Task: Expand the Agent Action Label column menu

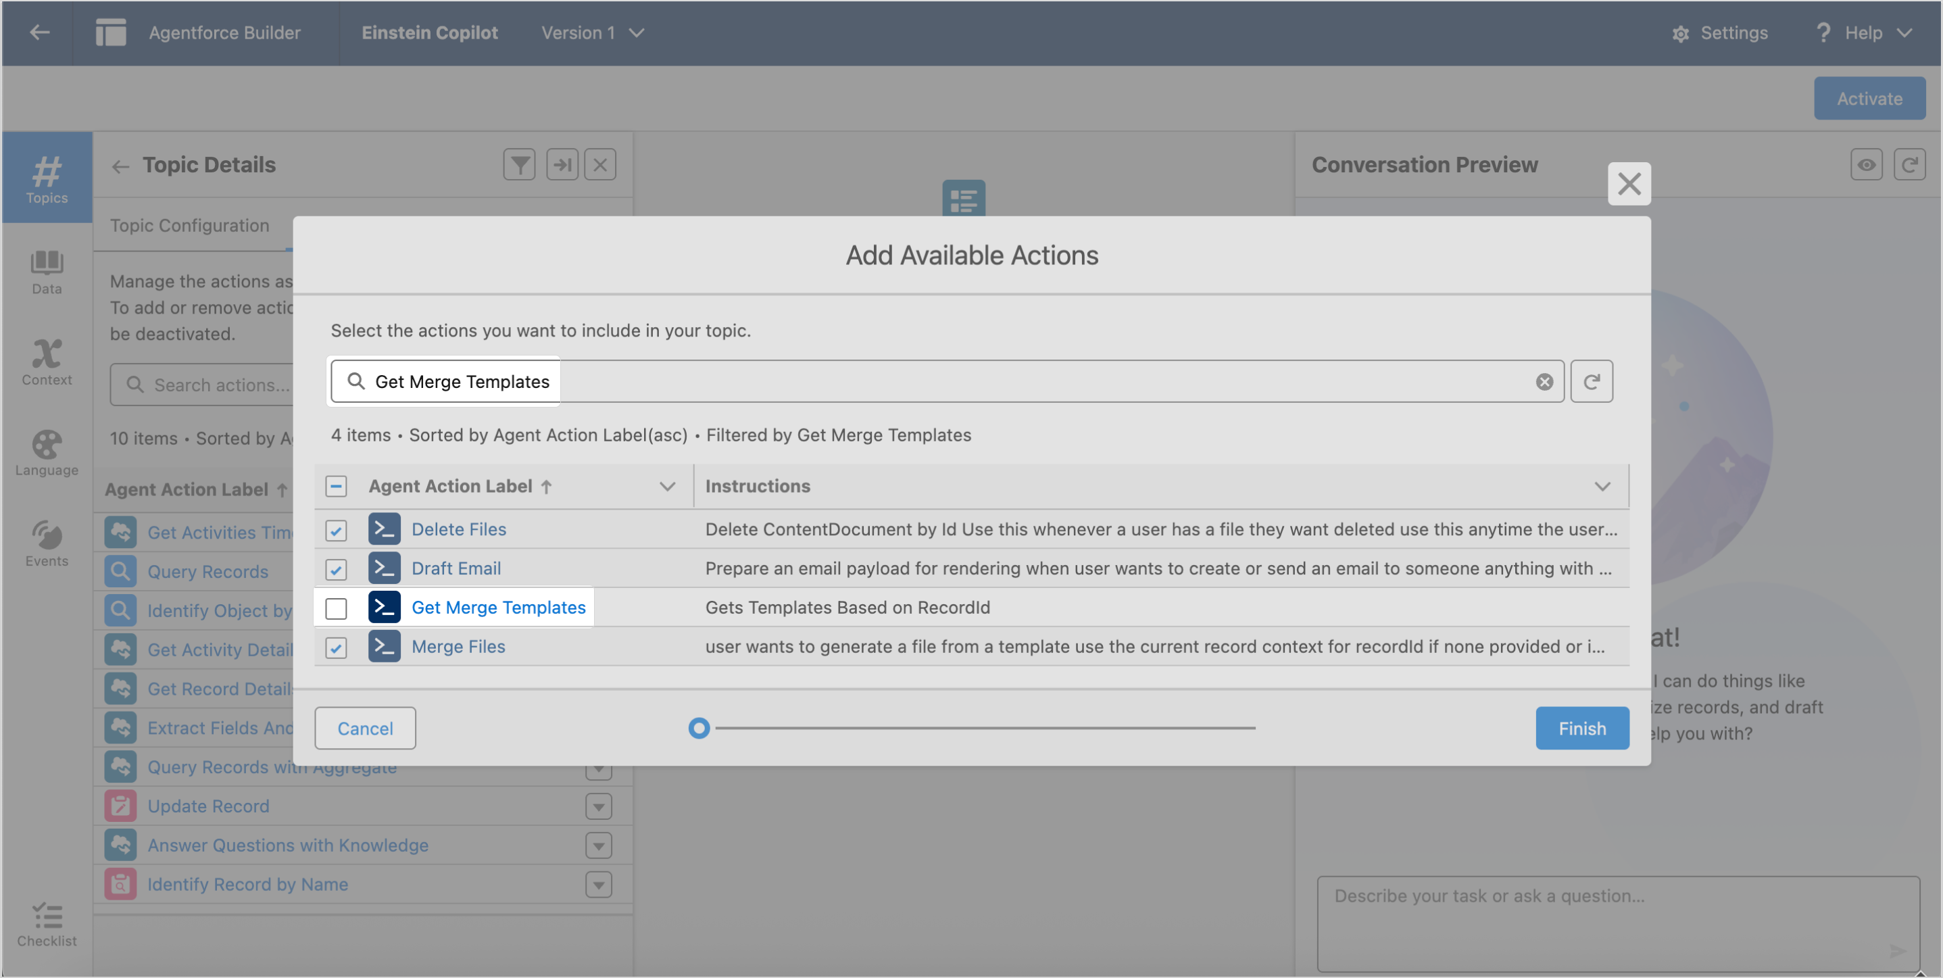Action: (x=667, y=487)
